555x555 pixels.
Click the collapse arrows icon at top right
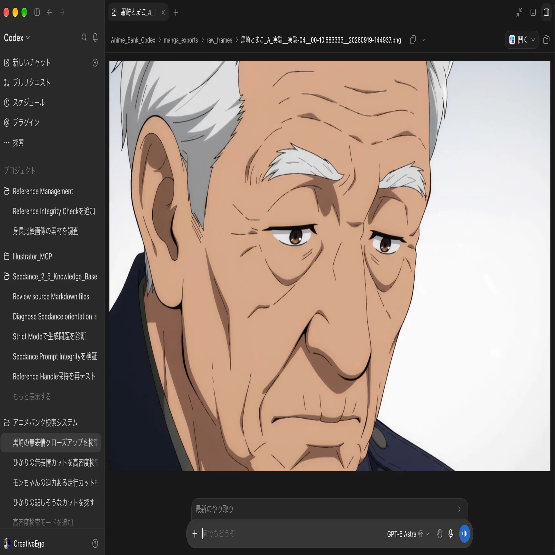(519, 13)
